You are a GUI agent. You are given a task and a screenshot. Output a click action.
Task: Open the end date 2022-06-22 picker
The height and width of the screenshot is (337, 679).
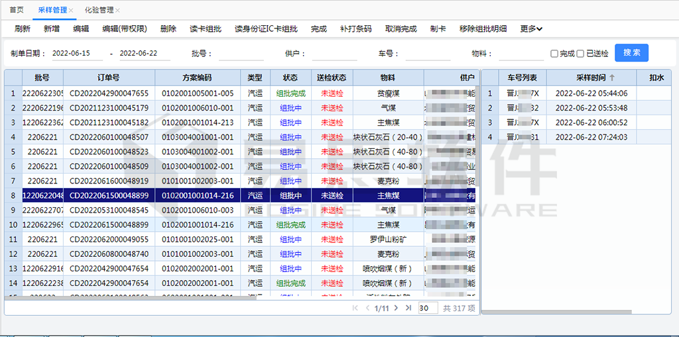click(x=144, y=53)
